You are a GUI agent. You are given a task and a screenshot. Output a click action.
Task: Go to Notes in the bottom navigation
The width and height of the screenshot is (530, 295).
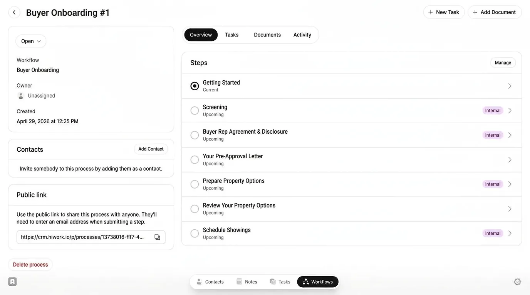247,282
